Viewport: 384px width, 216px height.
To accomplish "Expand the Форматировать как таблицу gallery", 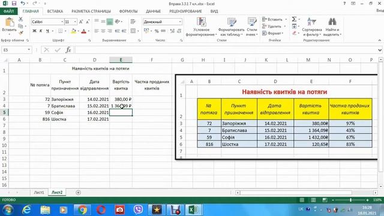I will (231, 26).
